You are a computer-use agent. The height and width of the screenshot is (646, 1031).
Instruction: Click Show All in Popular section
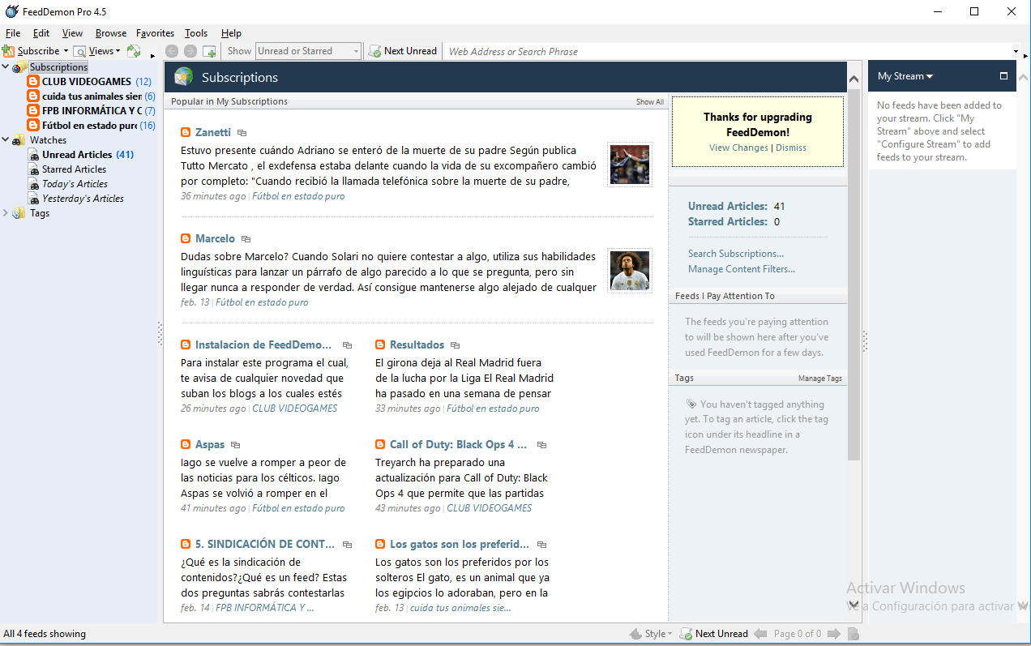click(x=650, y=102)
